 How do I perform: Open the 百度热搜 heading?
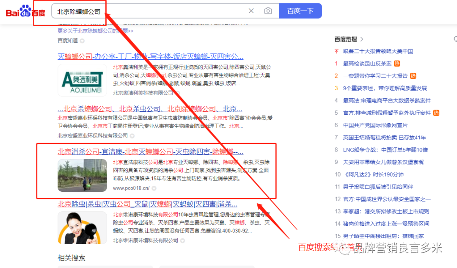346,39
